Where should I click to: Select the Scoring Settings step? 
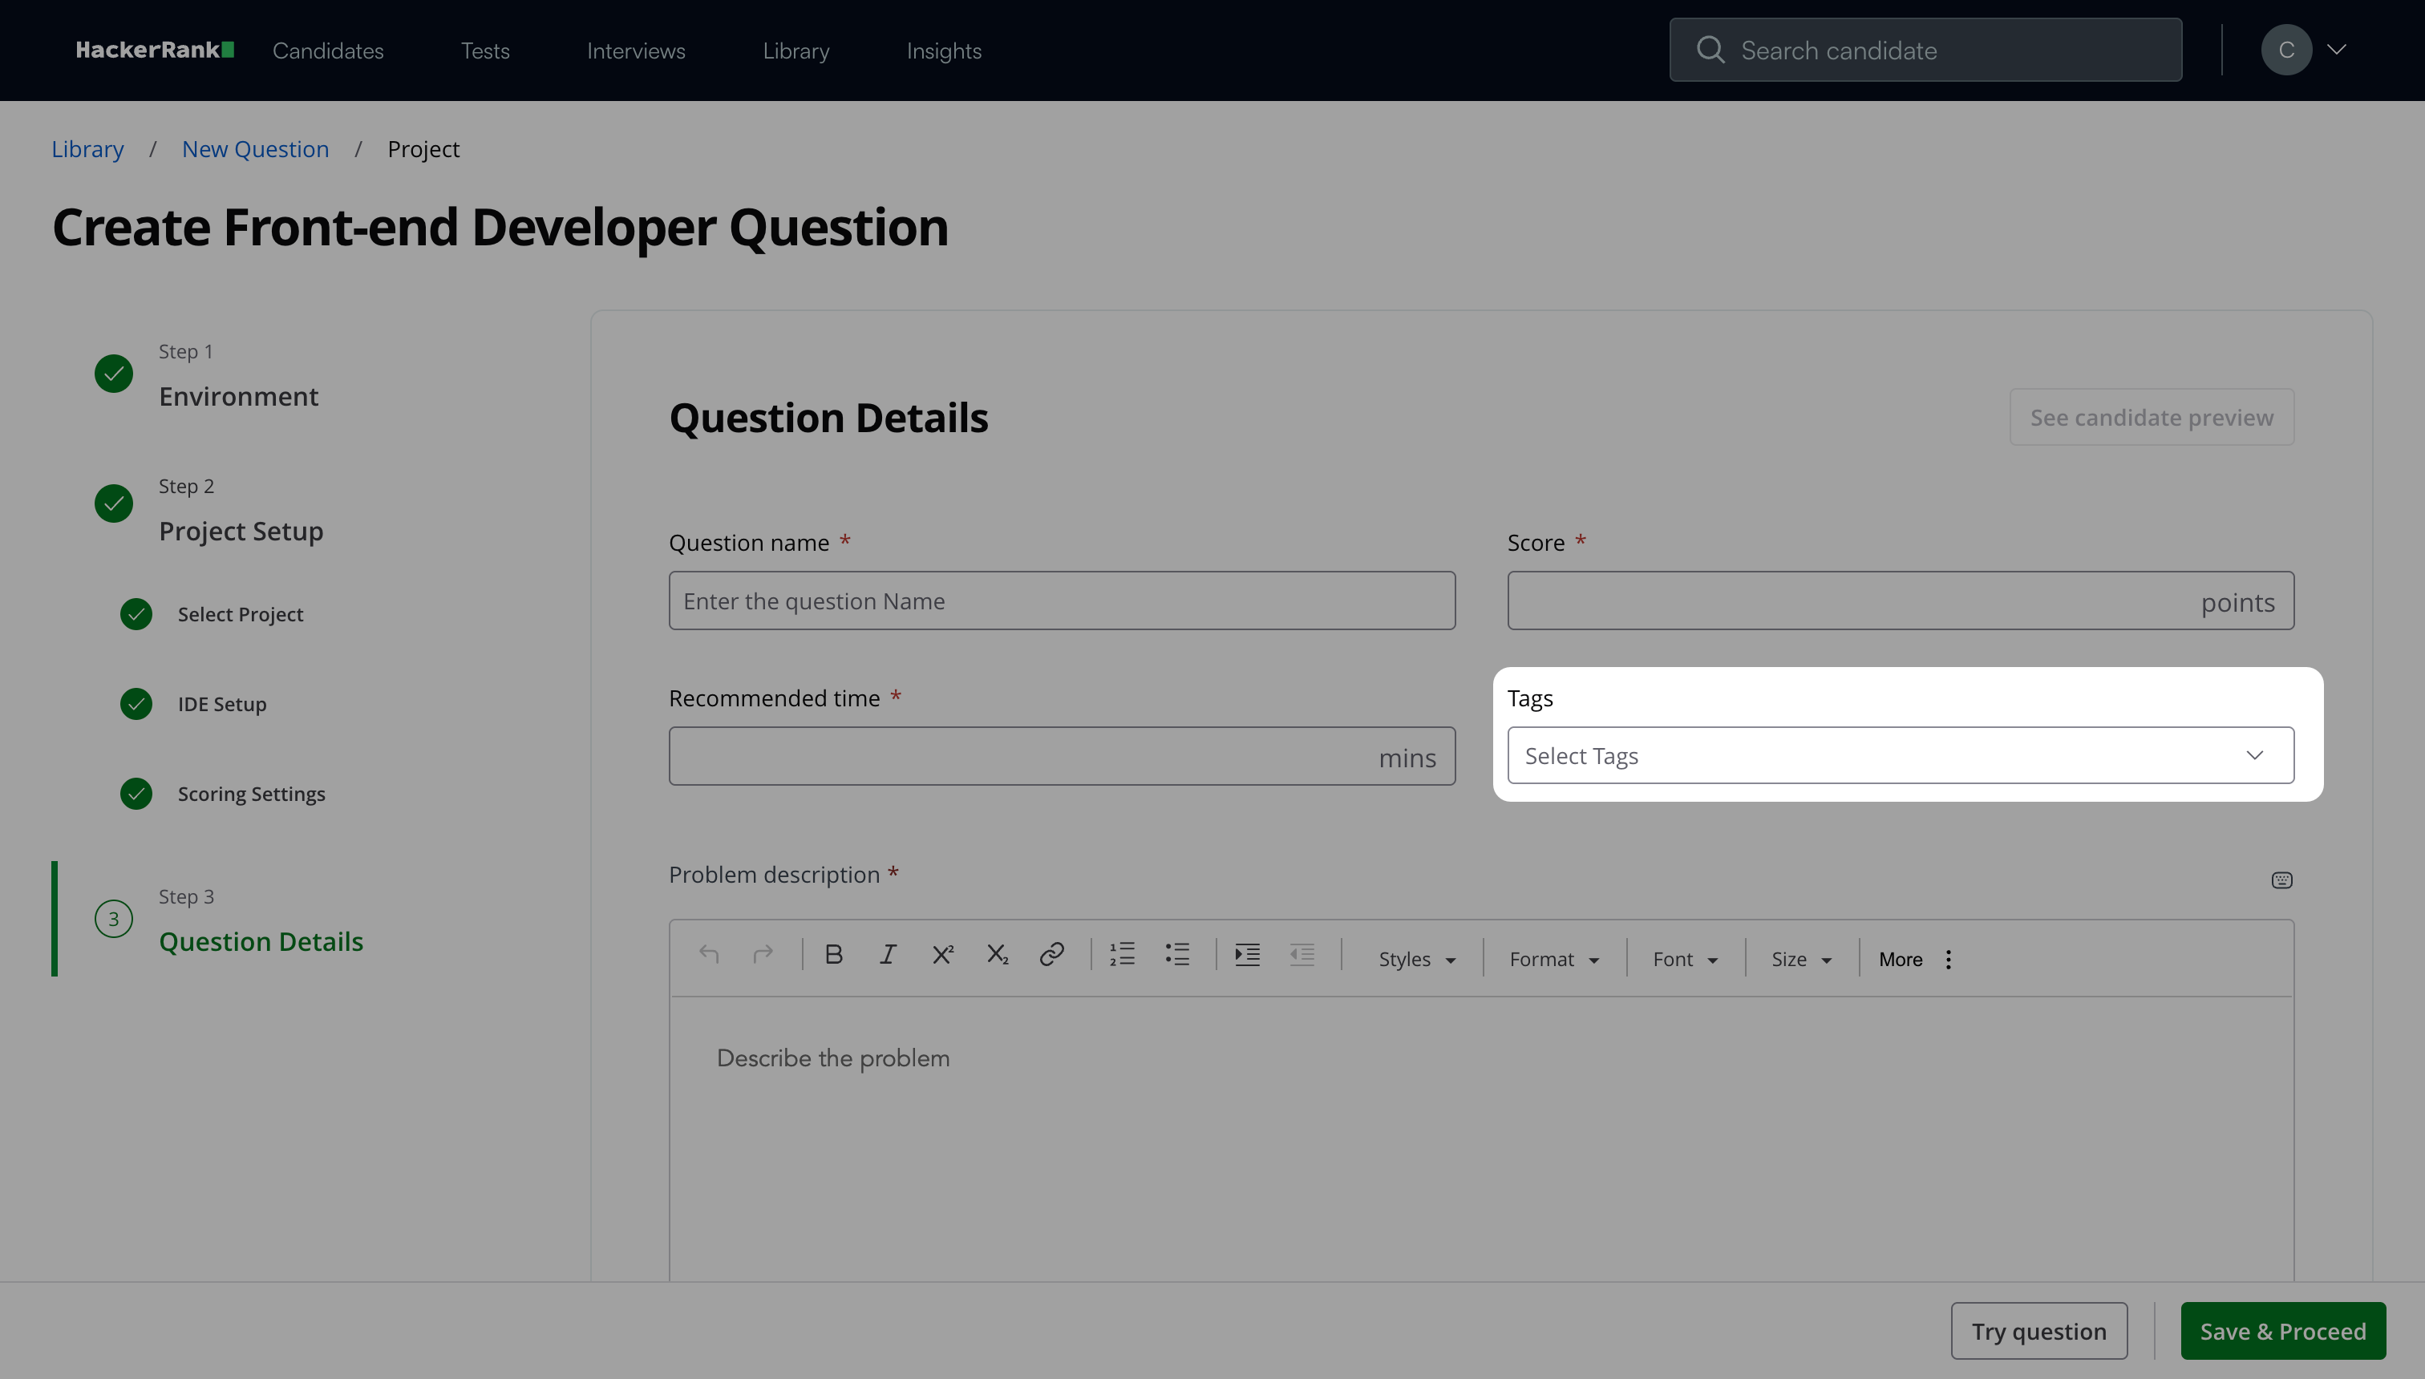coord(251,794)
